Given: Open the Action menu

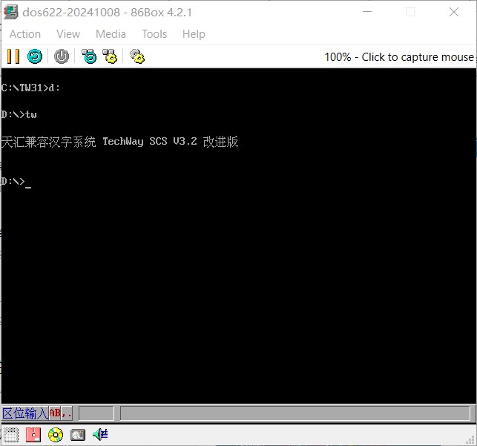Looking at the screenshot, I should pos(24,34).
